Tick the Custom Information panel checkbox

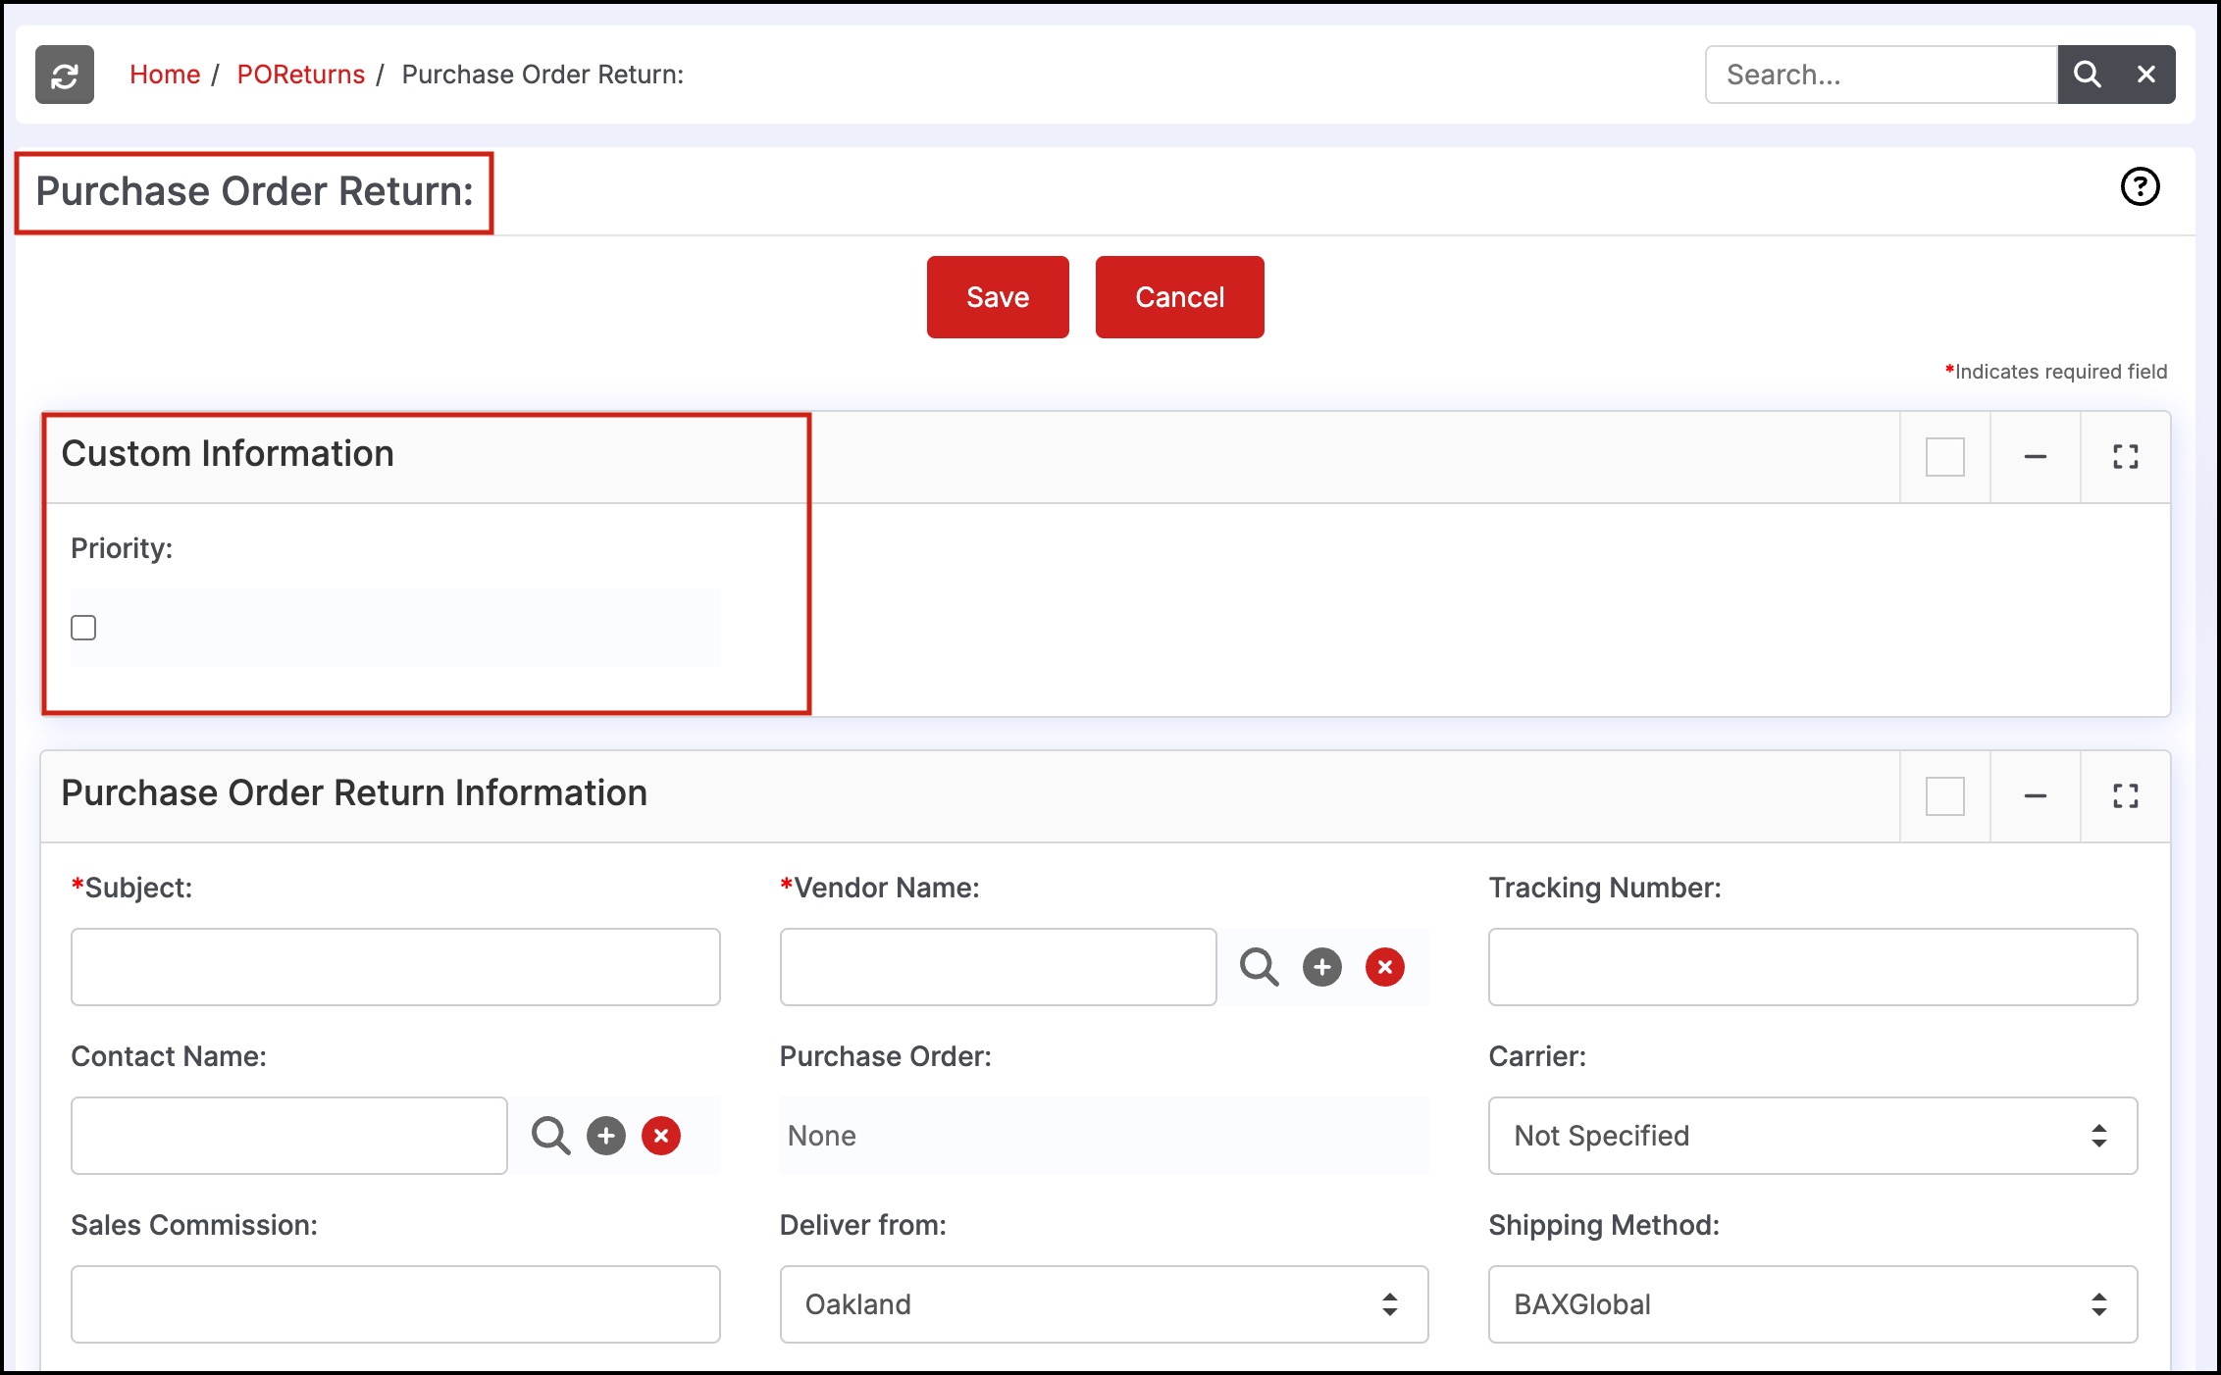pos(1944,457)
